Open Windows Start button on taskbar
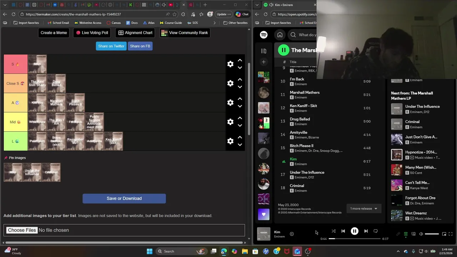 (150, 251)
